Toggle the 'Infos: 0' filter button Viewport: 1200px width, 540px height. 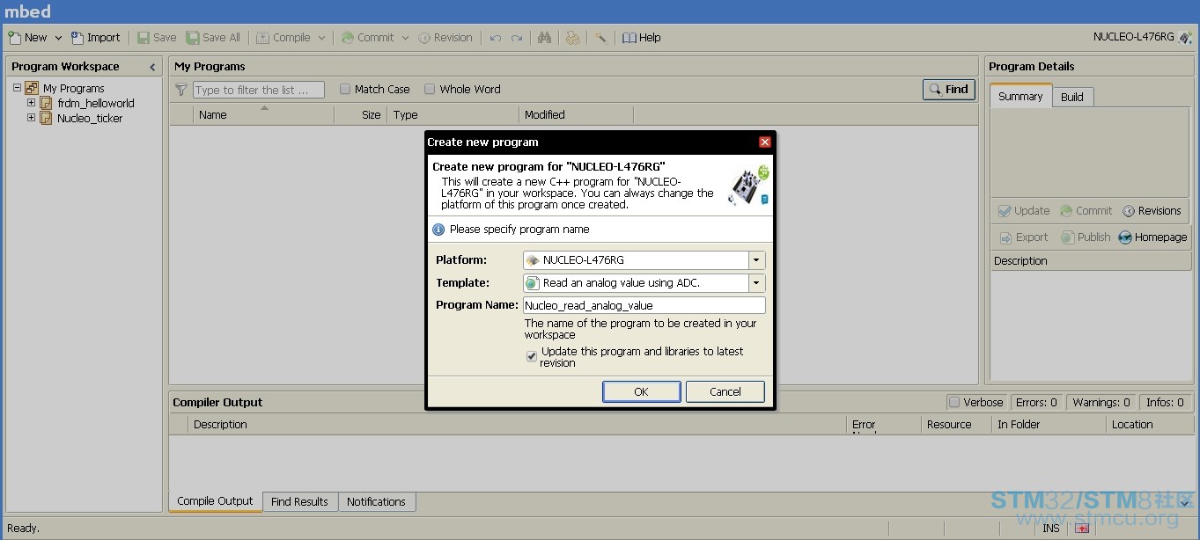[x=1165, y=402]
